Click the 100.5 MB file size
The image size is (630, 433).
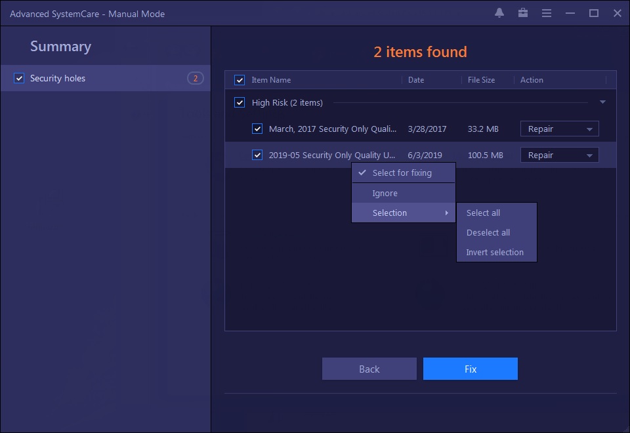[x=486, y=155]
